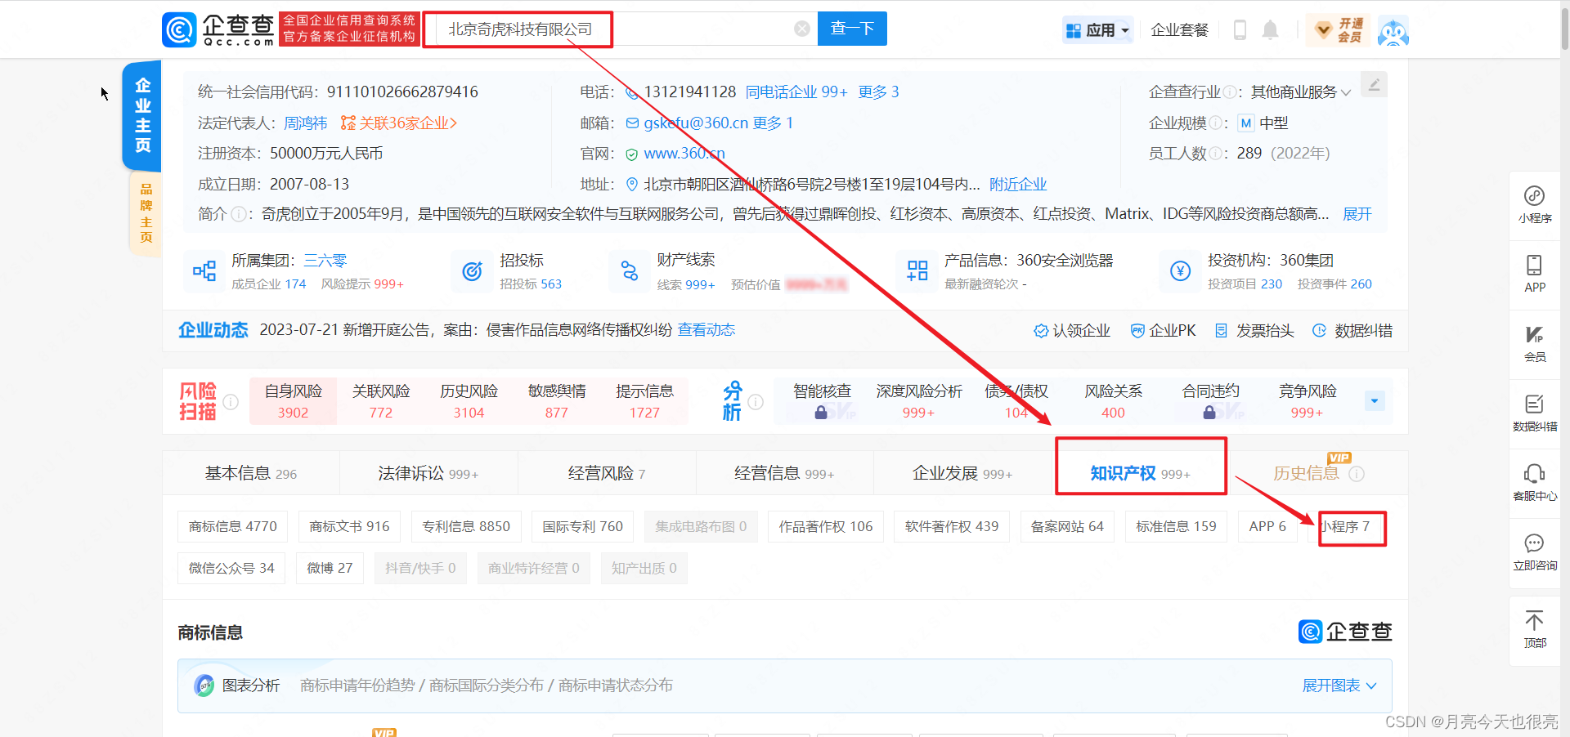Select 微博 27 subcategory
Viewport: 1570px width, 737px height.
[x=330, y=568]
